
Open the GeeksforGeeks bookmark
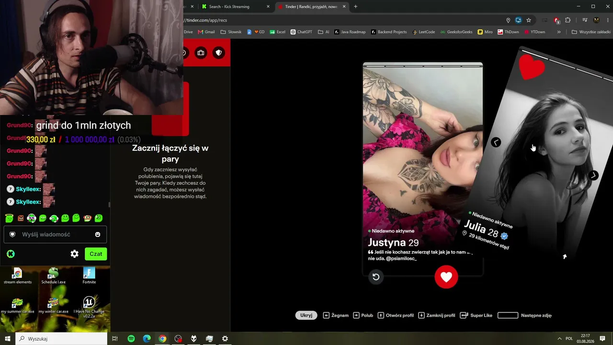click(x=456, y=32)
